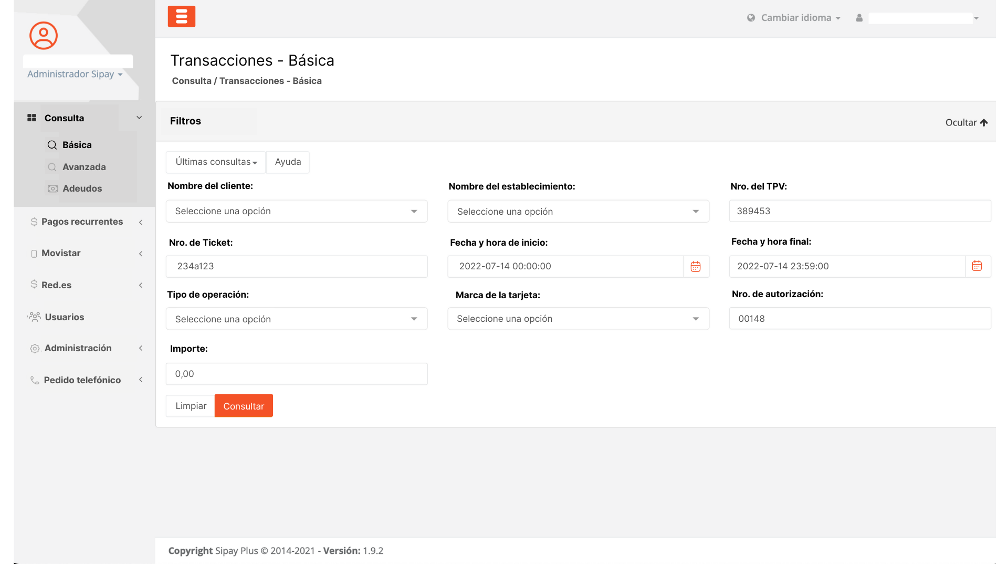Open the Movistar sidebar menu

(x=61, y=253)
